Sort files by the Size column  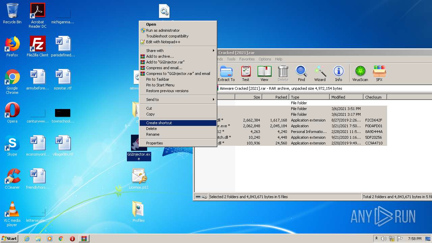point(248,97)
